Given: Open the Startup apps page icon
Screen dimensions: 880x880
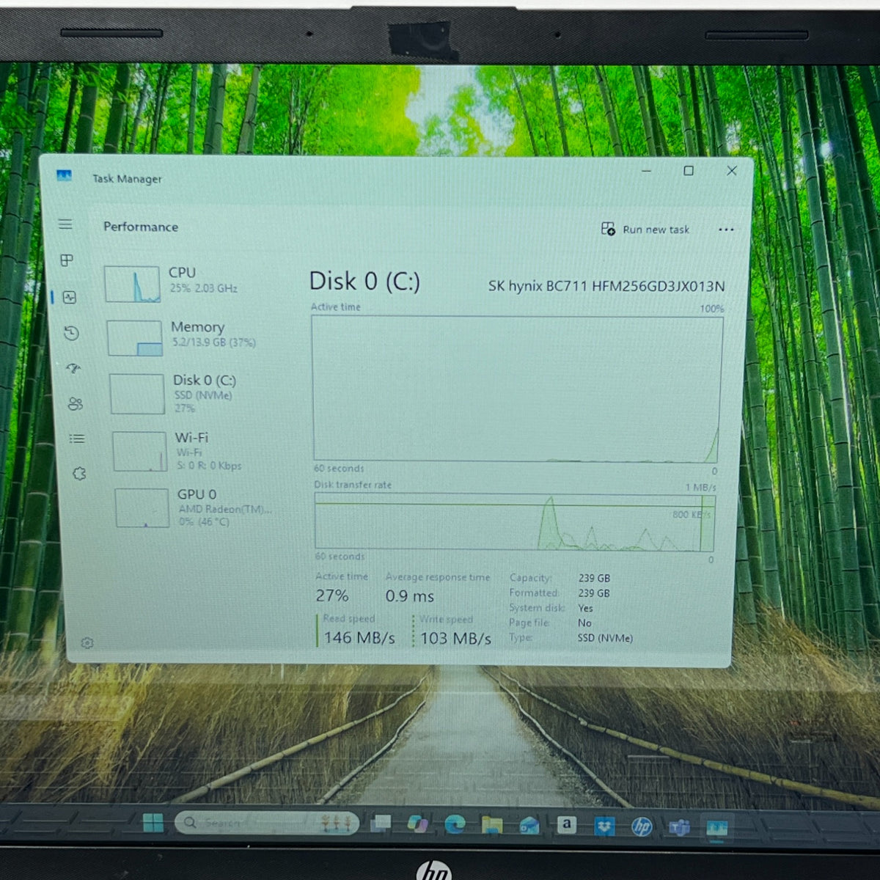Looking at the screenshot, I should click(73, 369).
